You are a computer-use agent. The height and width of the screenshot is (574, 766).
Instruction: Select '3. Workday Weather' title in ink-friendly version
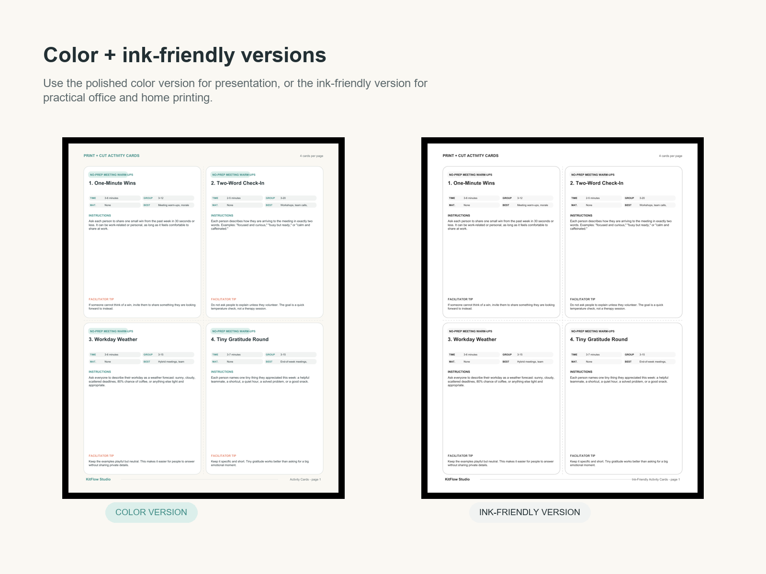pyautogui.click(x=472, y=340)
